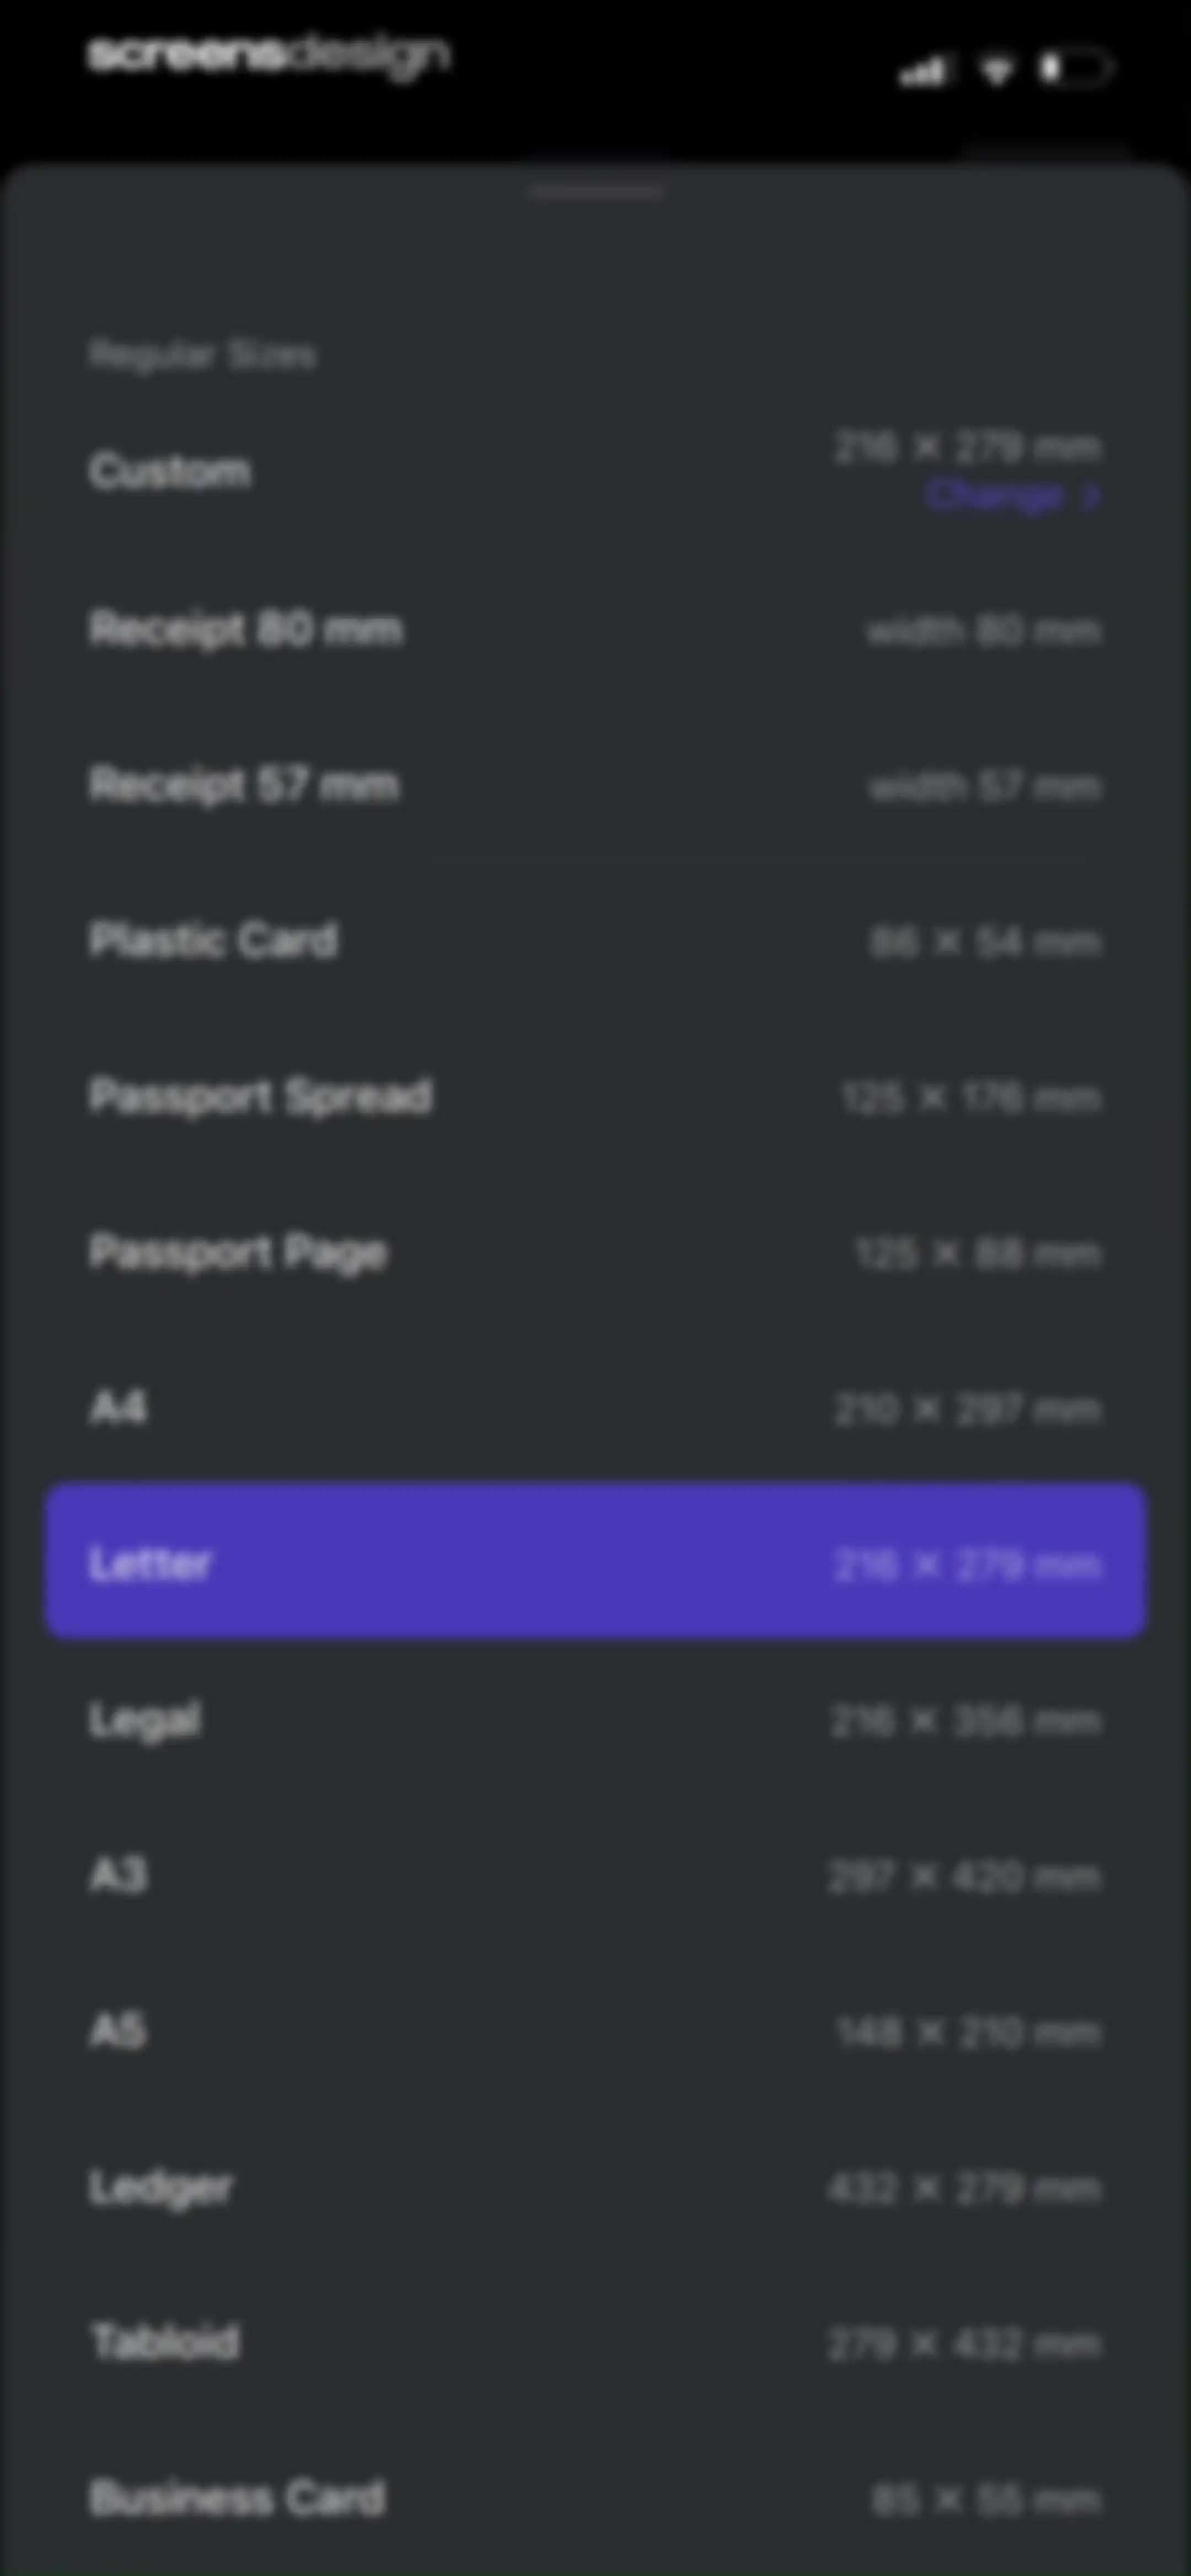Screen dimensions: 1191x2576
Task: Pick Passport Page size
Action: 595,1253
